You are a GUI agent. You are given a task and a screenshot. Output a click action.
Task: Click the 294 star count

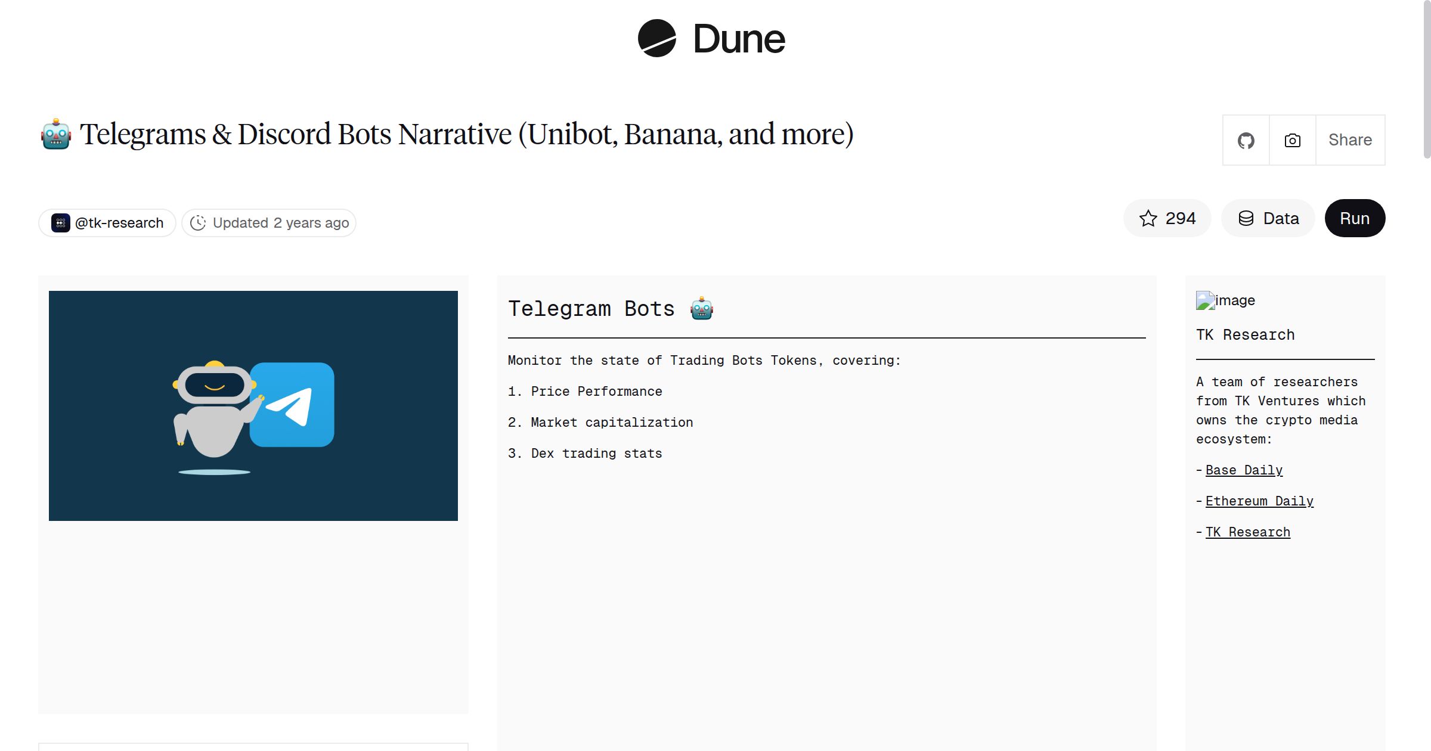(x=1180, y=218)
